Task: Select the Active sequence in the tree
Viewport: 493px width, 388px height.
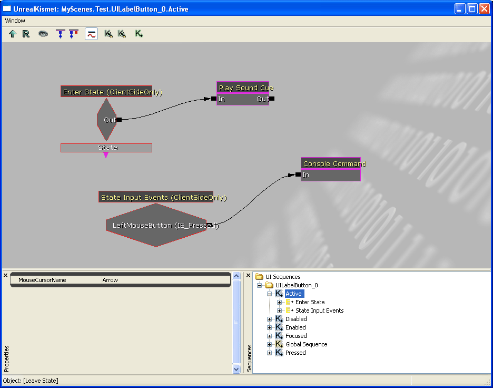Action: pyautogui.click(x=294, y=293)
